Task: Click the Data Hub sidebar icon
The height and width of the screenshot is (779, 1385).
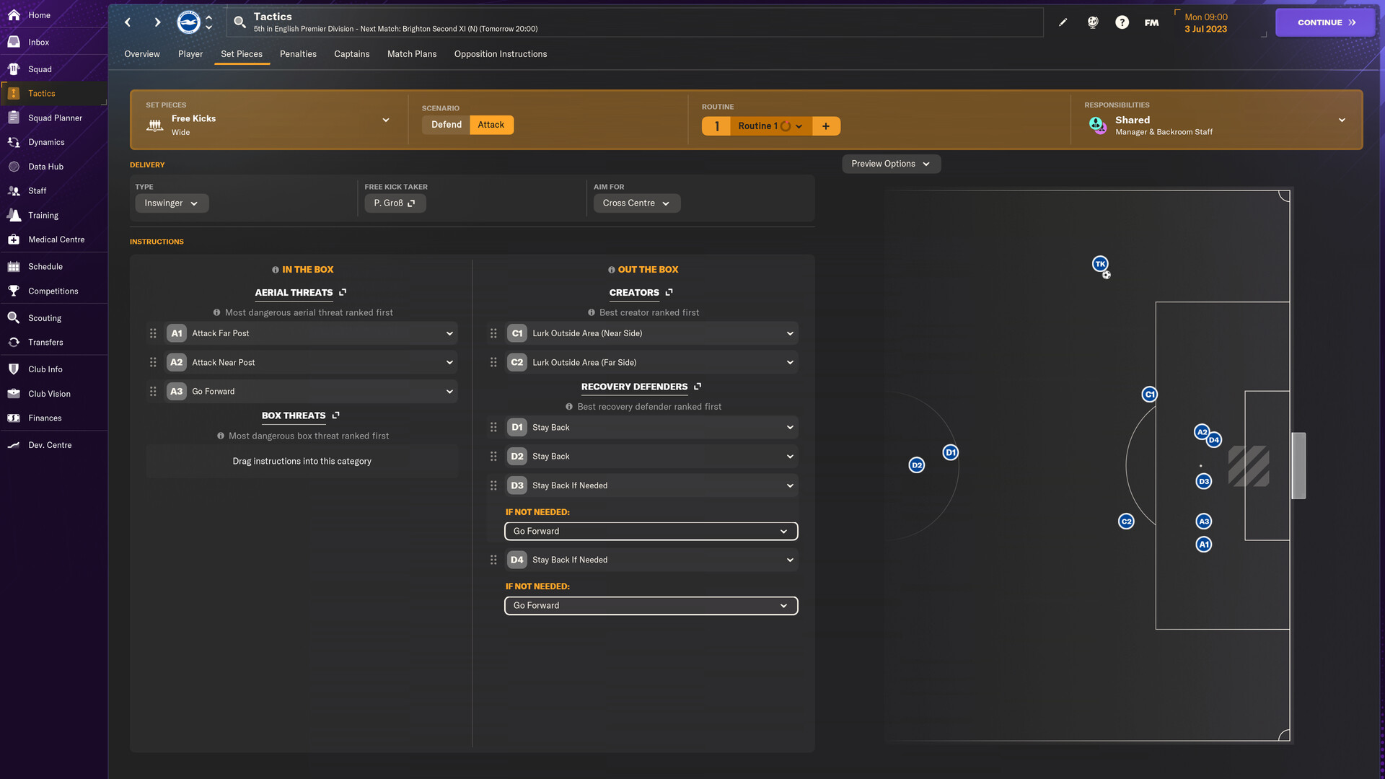Action: 45,167
